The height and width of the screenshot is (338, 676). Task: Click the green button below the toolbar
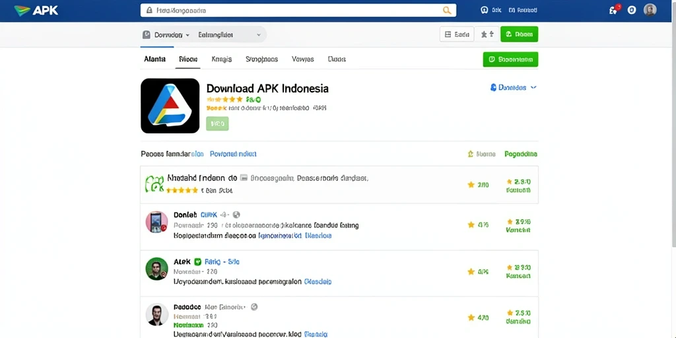click(x=510, y=59)
